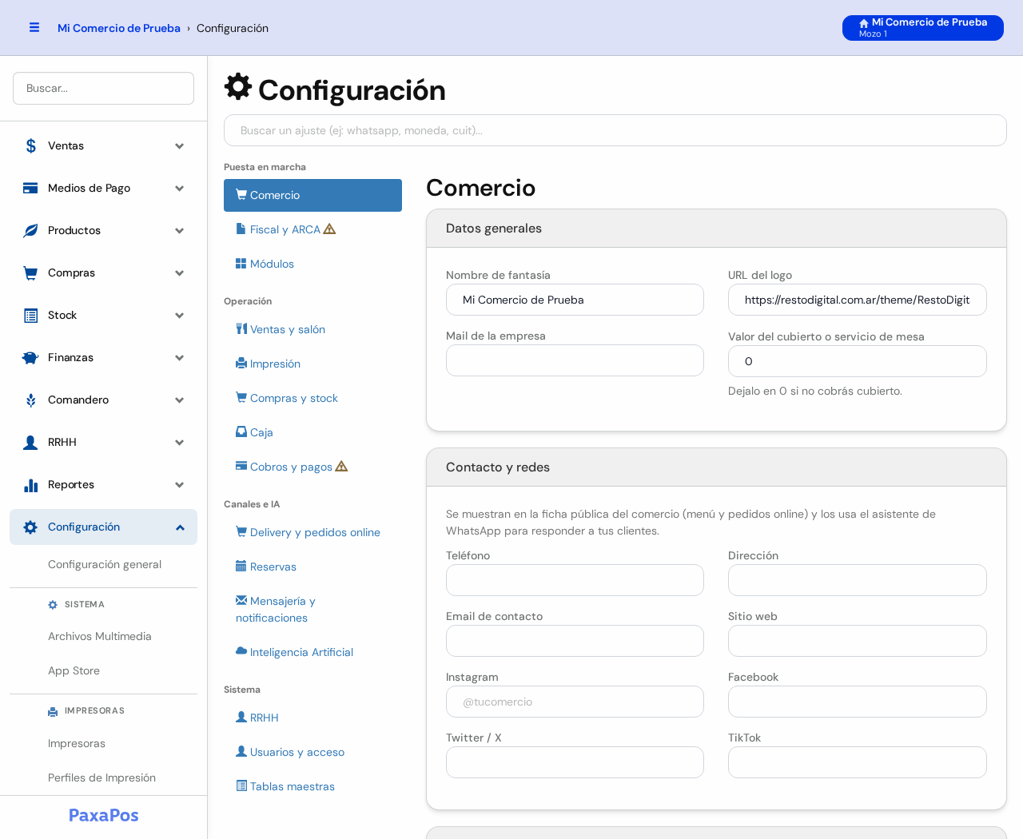Expand the Ventas menu chevron
The height and width of the screenshot is (839, 1023).
pos(180,146)
